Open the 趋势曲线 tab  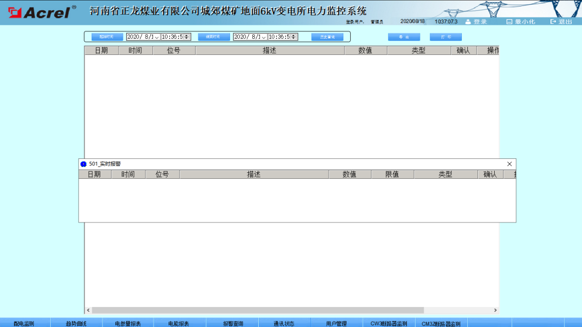76,323
